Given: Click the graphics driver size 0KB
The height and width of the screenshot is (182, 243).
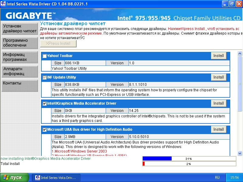Looking at the screenshot, I should click(x=69, y=111).
